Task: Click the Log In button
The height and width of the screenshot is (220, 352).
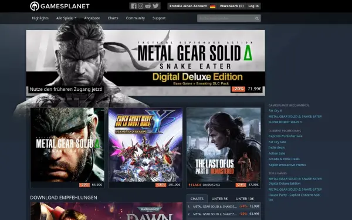Action: 253,6
